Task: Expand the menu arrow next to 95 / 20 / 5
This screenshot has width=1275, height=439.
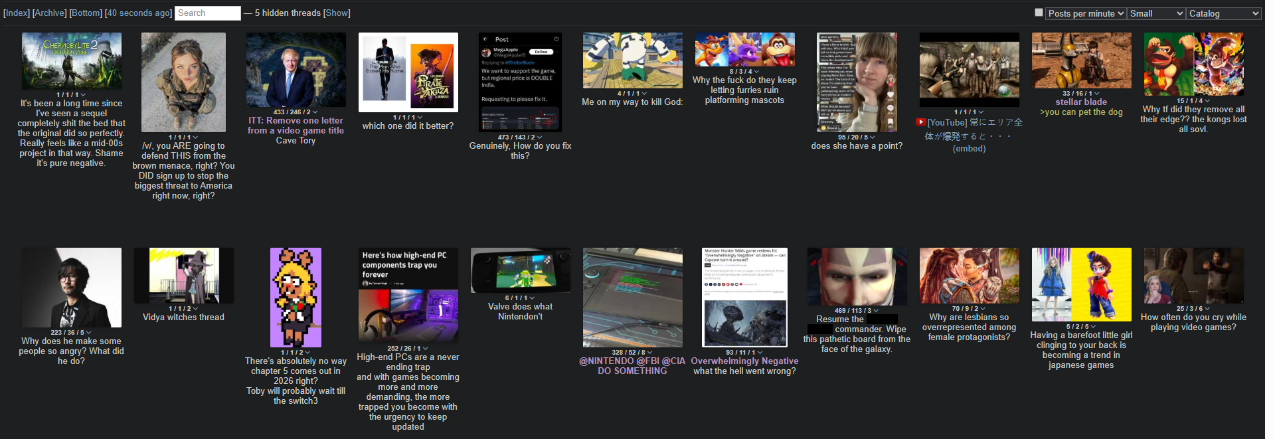Action: 873,137
